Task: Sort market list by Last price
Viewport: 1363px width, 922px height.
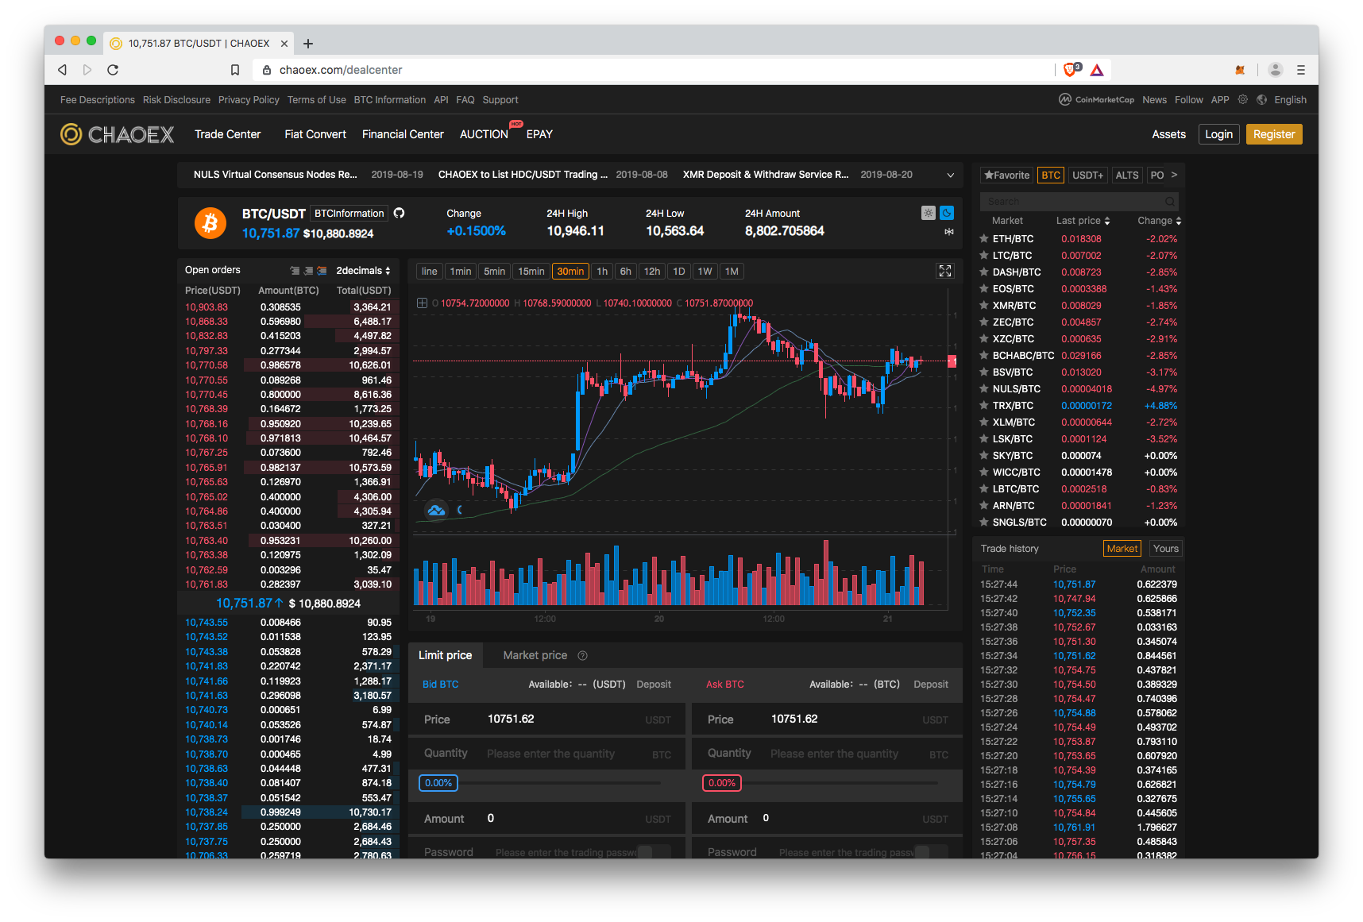Action: point(1083,221)
